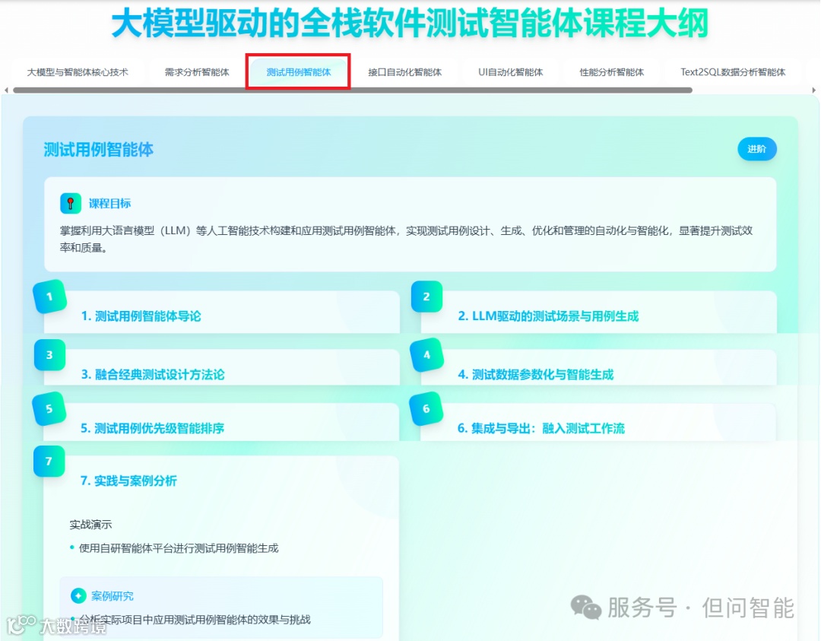The image size is (821, 641).
Task: Click the right arrow to scroll tabs
Action: pos(815,91)
